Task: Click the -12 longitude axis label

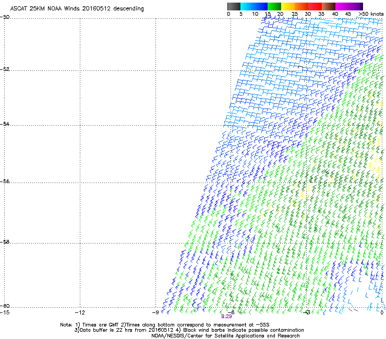Action: [80, 312]
